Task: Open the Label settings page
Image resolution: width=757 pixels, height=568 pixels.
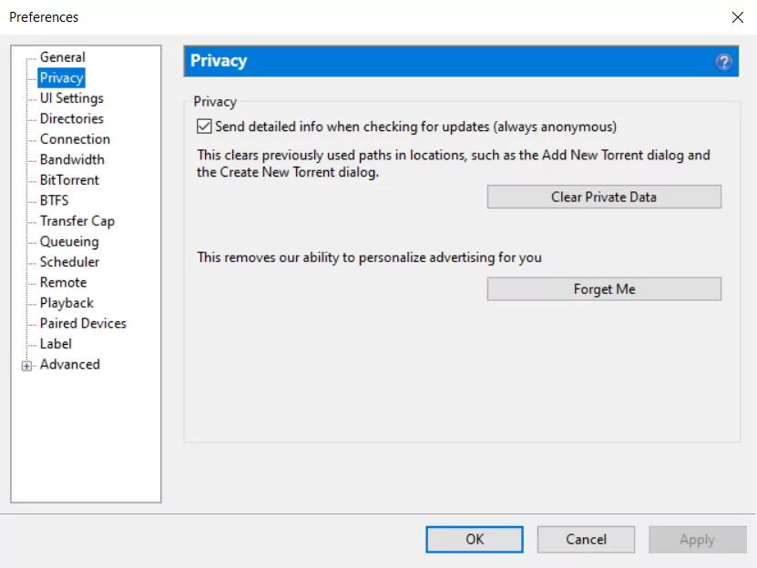Action: 56,343
